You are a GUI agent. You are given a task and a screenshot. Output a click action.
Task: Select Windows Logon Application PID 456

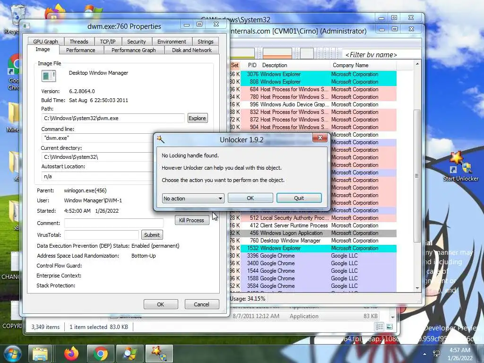[313, 233]
